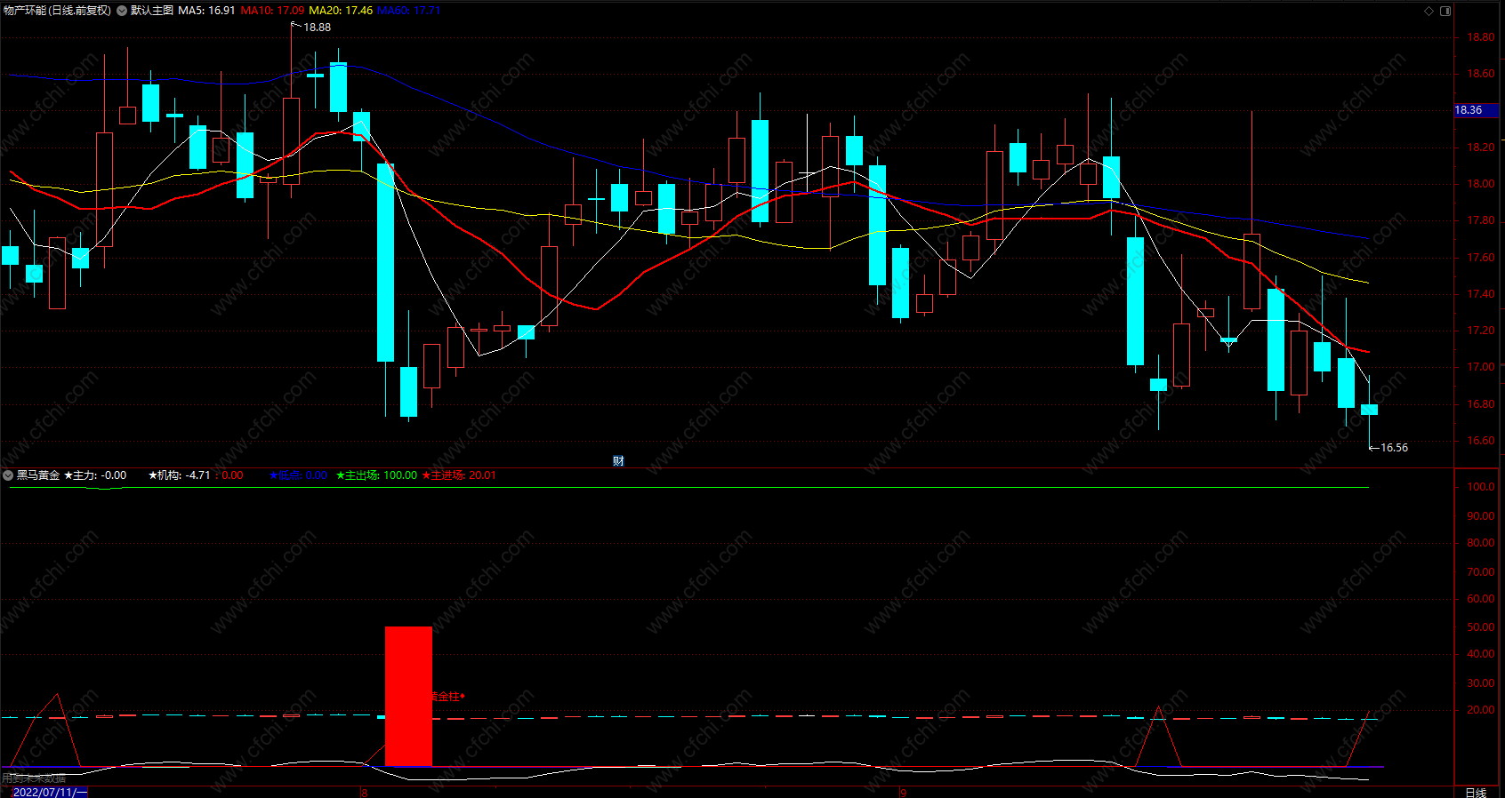Click the 16.56 low price marker

click(x=1394, y=448)
